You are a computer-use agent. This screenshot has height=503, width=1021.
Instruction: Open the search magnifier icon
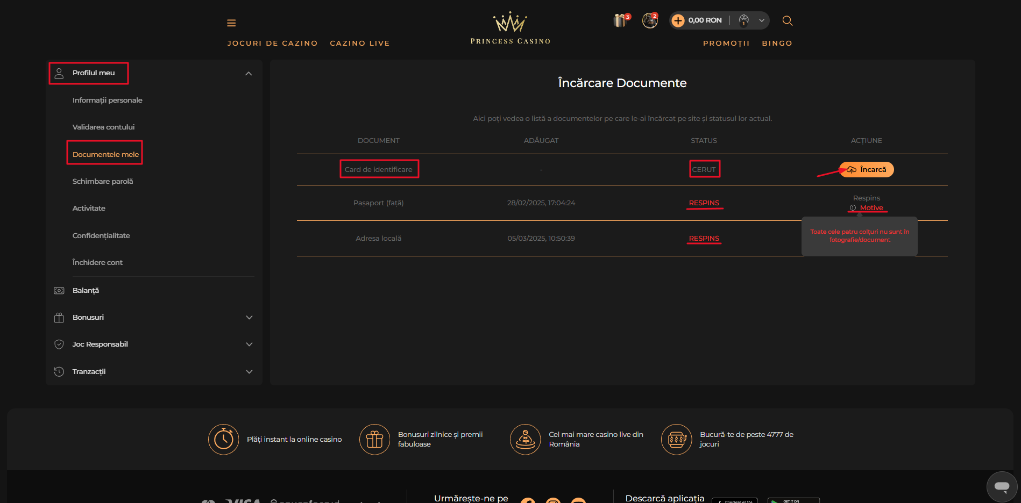tap(788, 21)
